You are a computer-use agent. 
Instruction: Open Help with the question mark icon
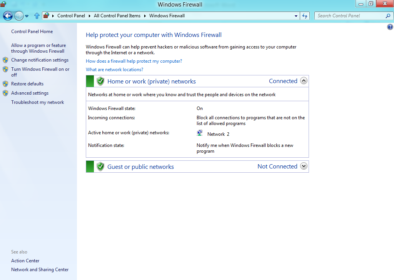coord(390,27)
